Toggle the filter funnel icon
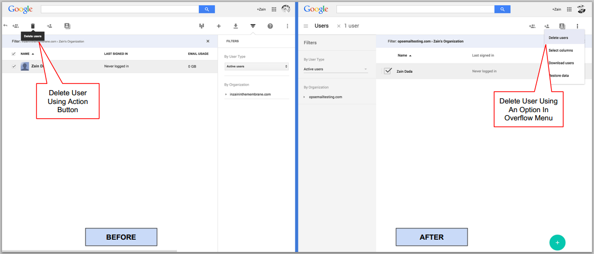Viewport: 594px width, 254px height. click(253, 26)
